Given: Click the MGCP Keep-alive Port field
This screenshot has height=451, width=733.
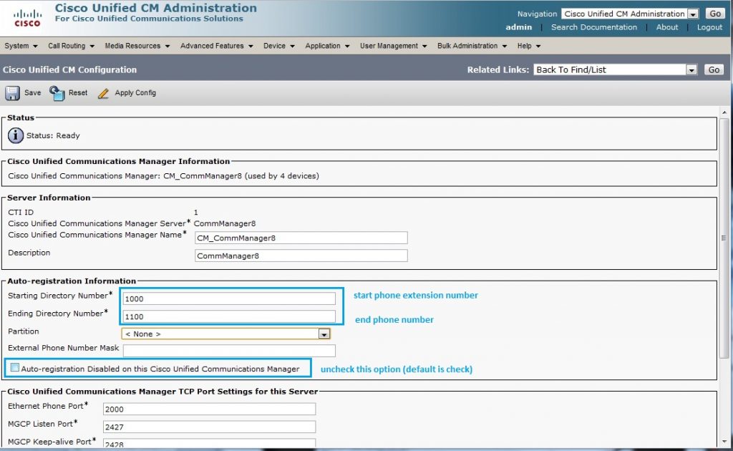Looking at the screenshot, I should (x=209, y=442).
